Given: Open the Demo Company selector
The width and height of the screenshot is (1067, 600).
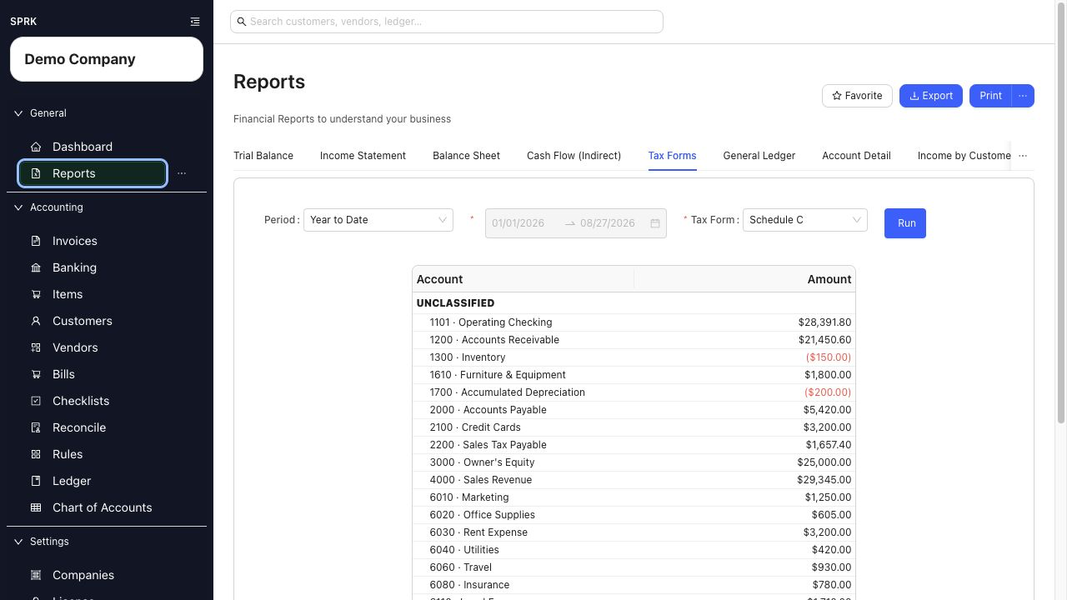Looking at the screenshot, I should pos(107,59).
